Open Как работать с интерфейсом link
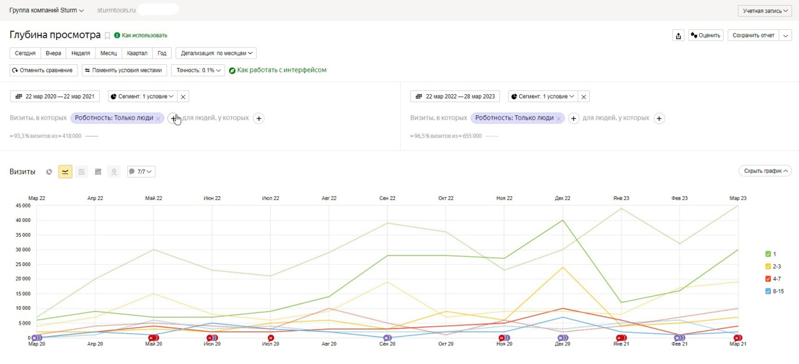 (278, 70)
